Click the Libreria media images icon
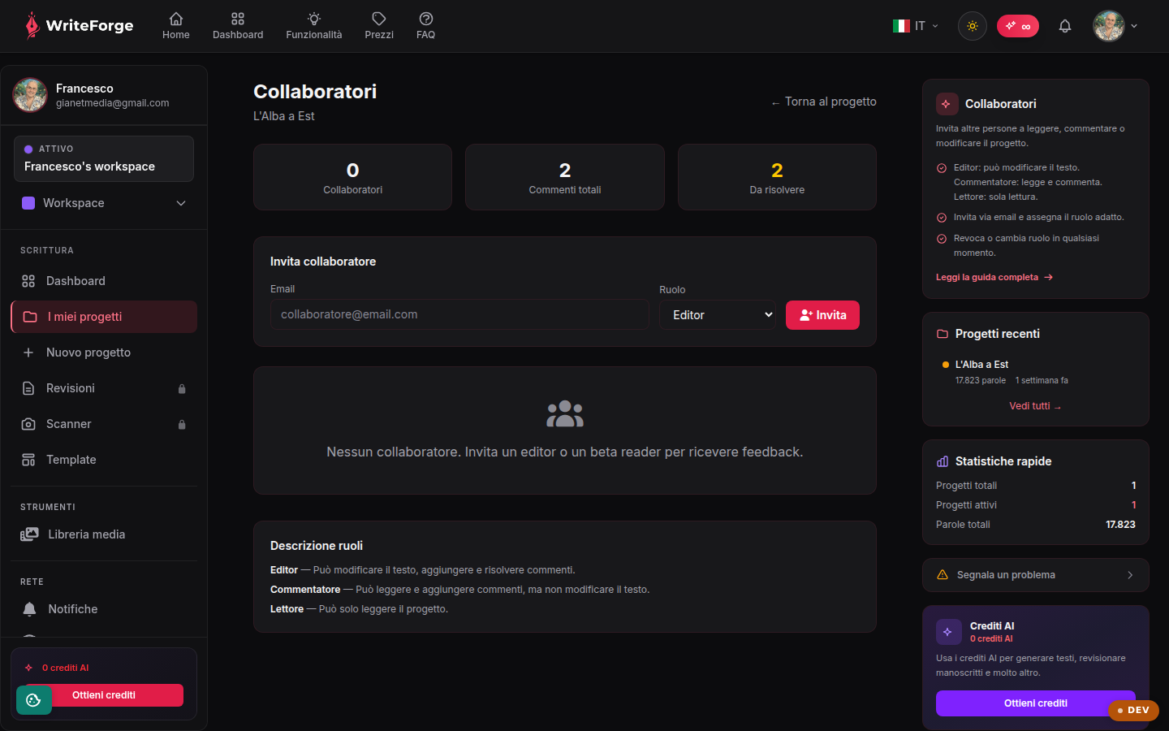1169x731 pixels. coord(29,534)
